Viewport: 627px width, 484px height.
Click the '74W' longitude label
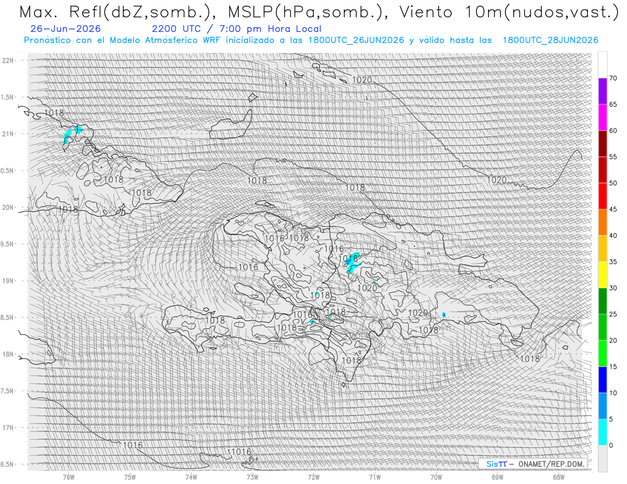click(191, 477)
